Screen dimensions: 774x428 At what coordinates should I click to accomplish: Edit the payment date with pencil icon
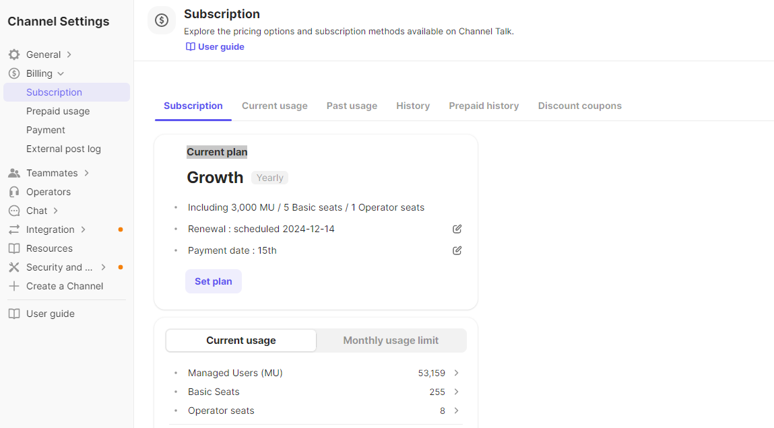tap(457, 250)
